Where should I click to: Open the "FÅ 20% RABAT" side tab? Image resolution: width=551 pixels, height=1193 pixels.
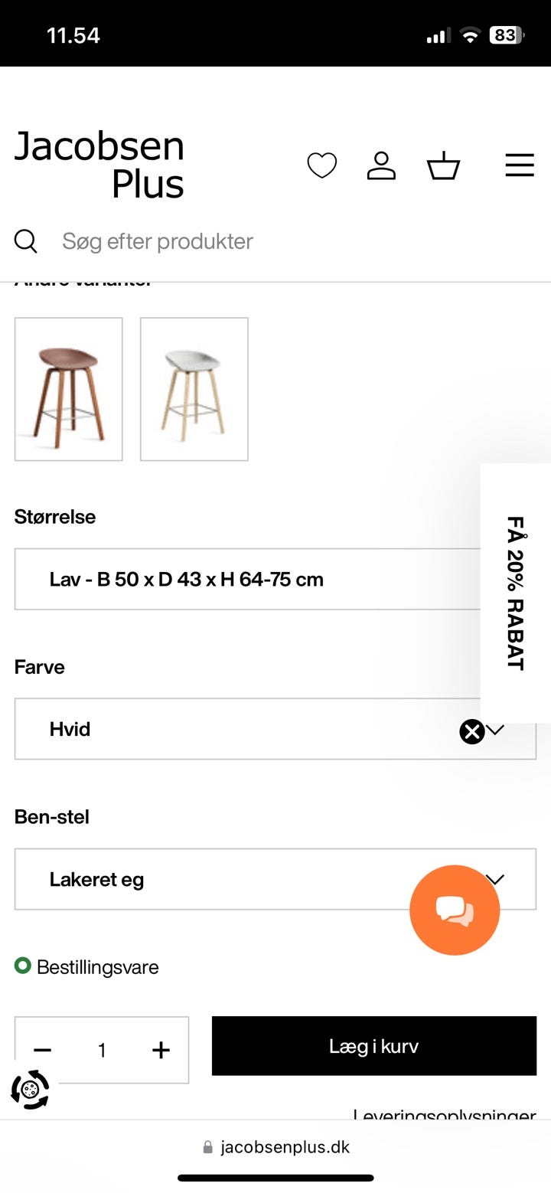click(516, 593)
